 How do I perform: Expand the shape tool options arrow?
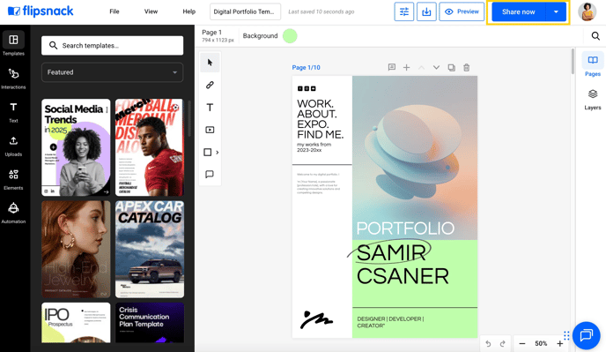pos(218,153)
